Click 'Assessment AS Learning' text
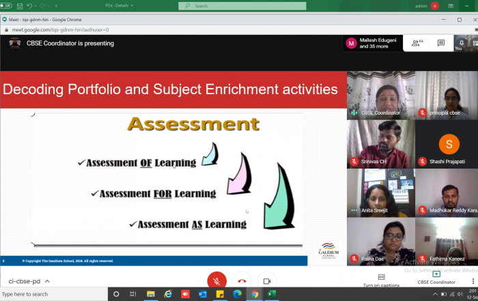478x301 pixels. [192, 225]
